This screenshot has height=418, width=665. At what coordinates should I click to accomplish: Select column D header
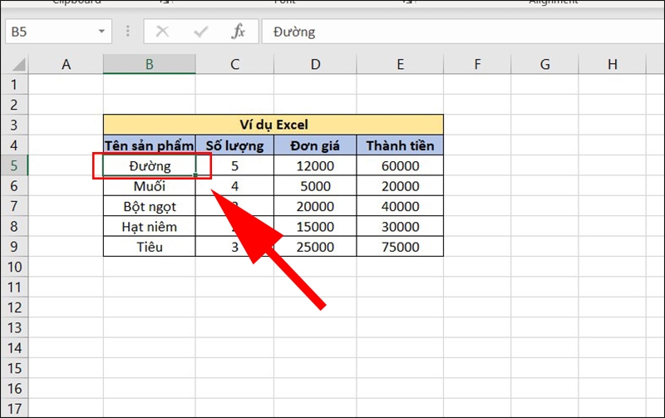click(315, 65)
